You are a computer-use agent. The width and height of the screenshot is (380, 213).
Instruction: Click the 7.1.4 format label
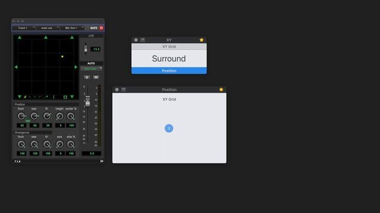[x=17, y=162]
